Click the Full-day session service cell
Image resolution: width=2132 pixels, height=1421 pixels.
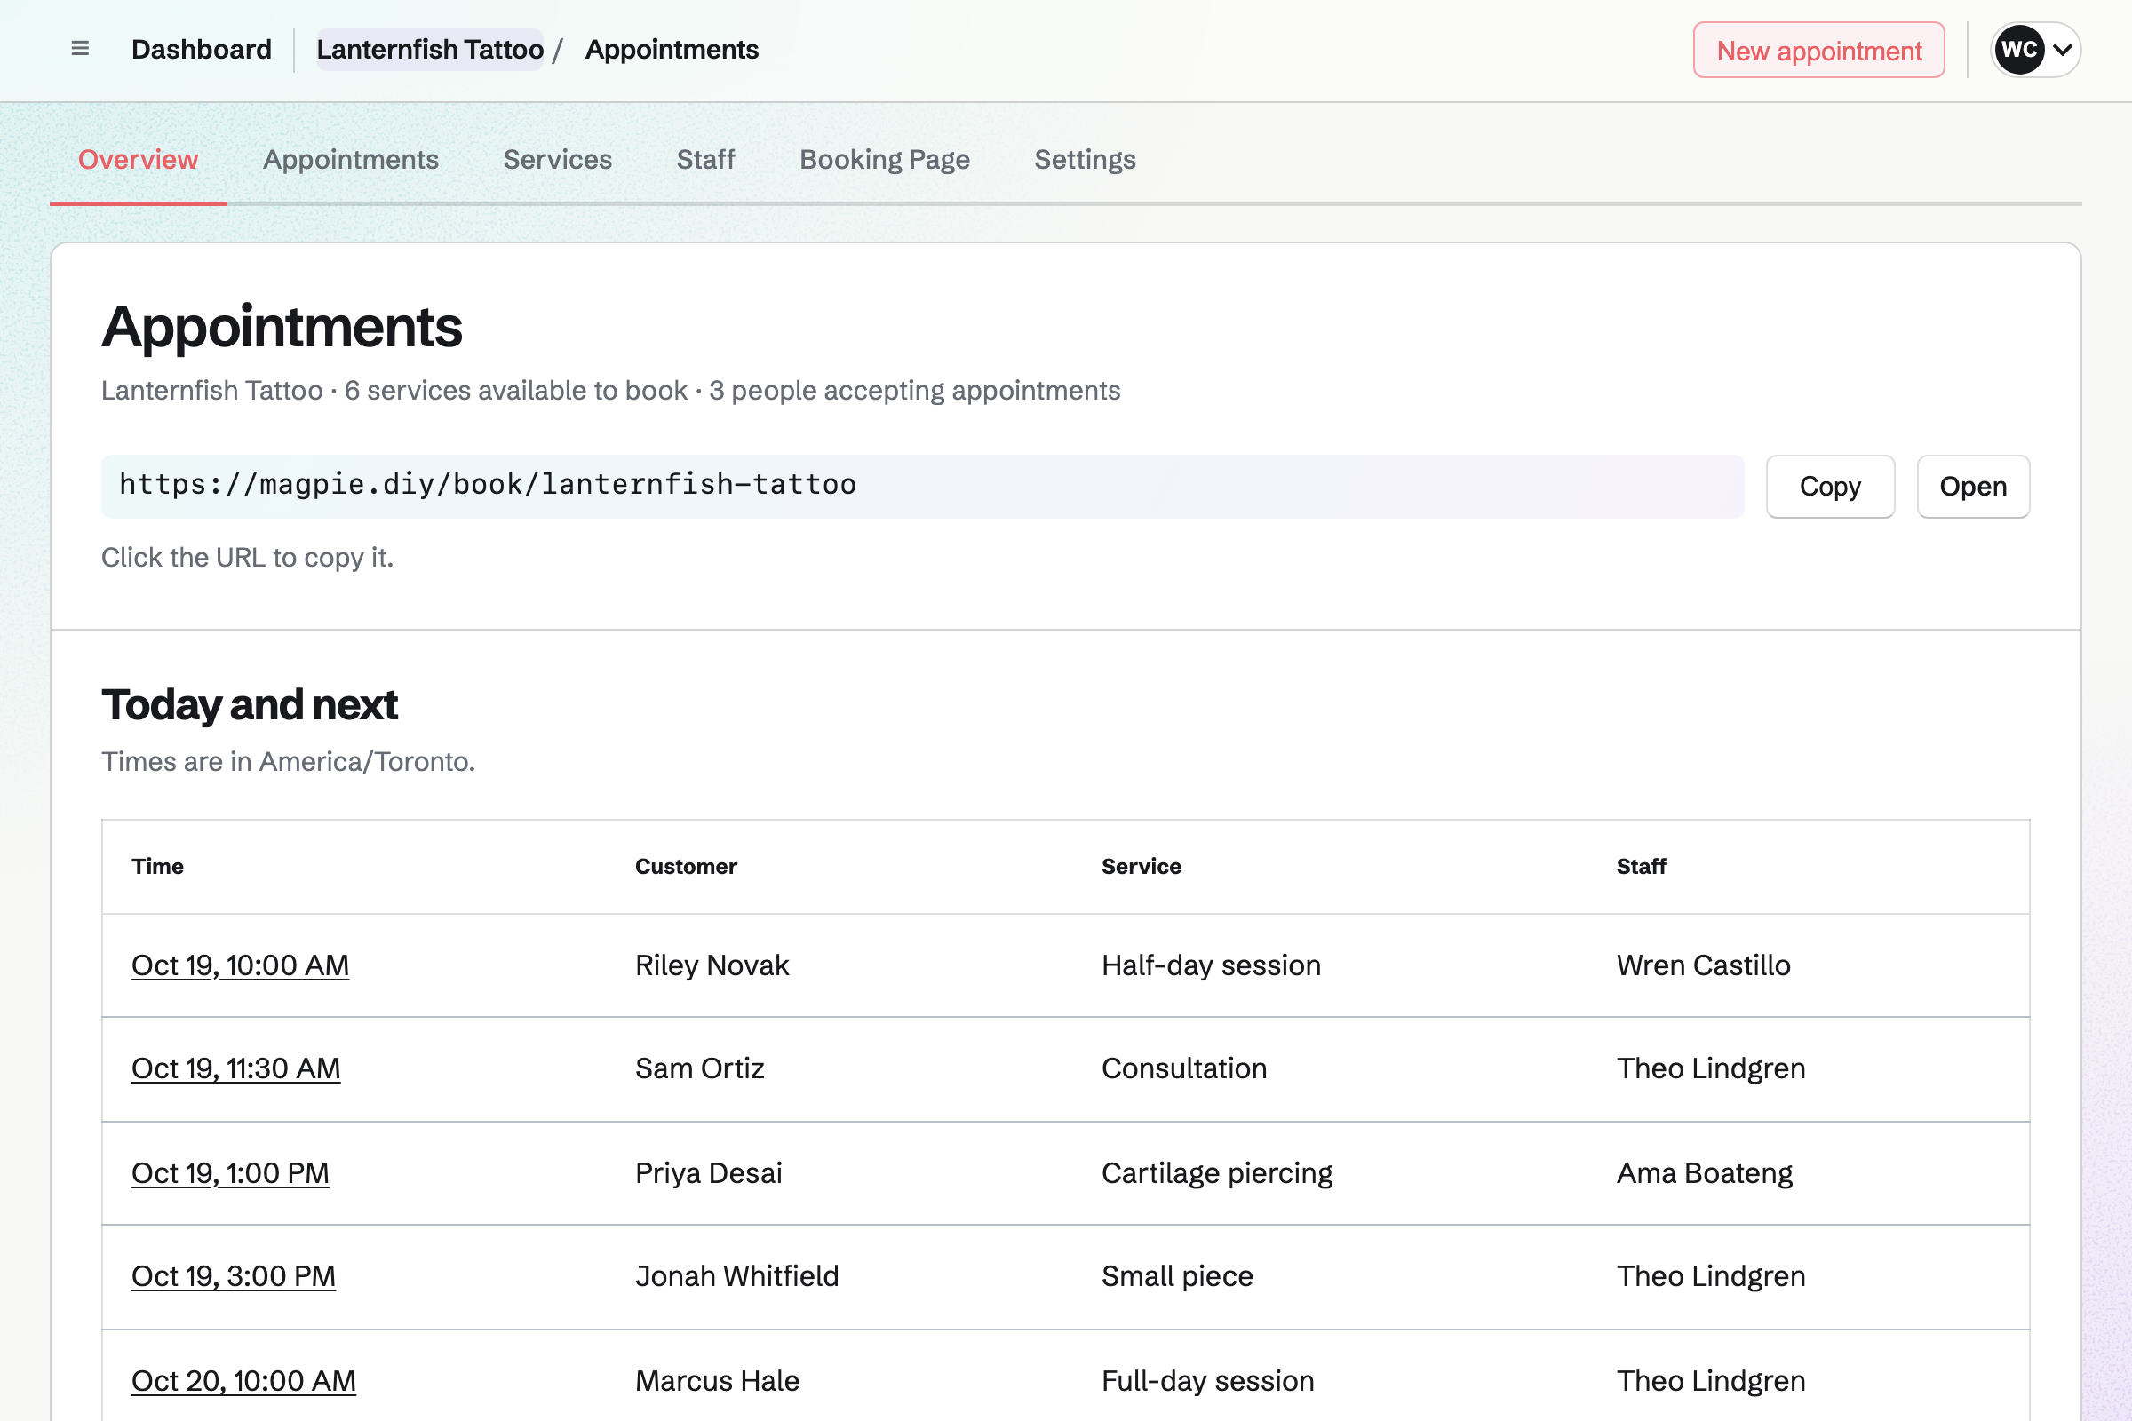pos(1207,1380)
